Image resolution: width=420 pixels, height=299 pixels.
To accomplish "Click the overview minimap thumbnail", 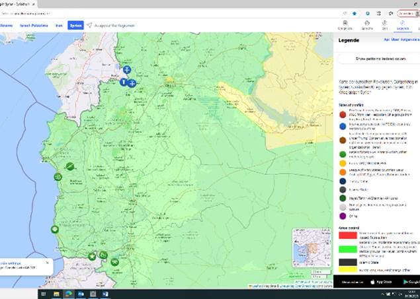I will pos(310,246).
